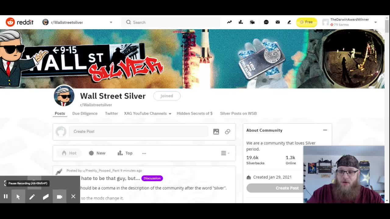390x219 pixels.
Task: Open user u/Freshly_Pooped_Pant profile link
Action: coord(101,171)
